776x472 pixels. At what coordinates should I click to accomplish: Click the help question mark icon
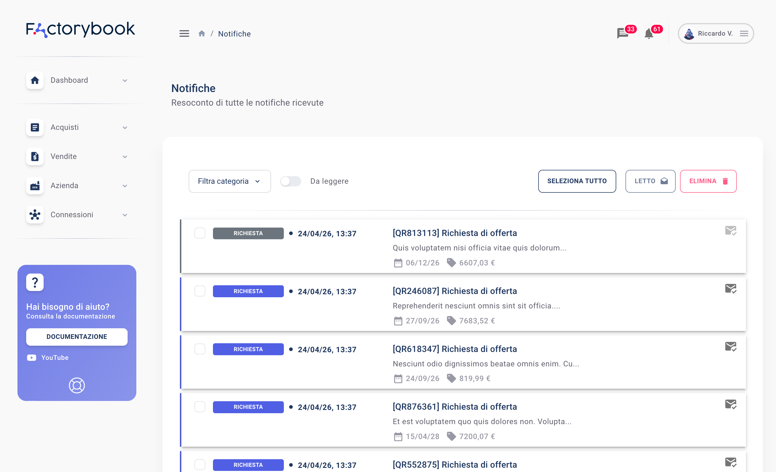(35, 282)
